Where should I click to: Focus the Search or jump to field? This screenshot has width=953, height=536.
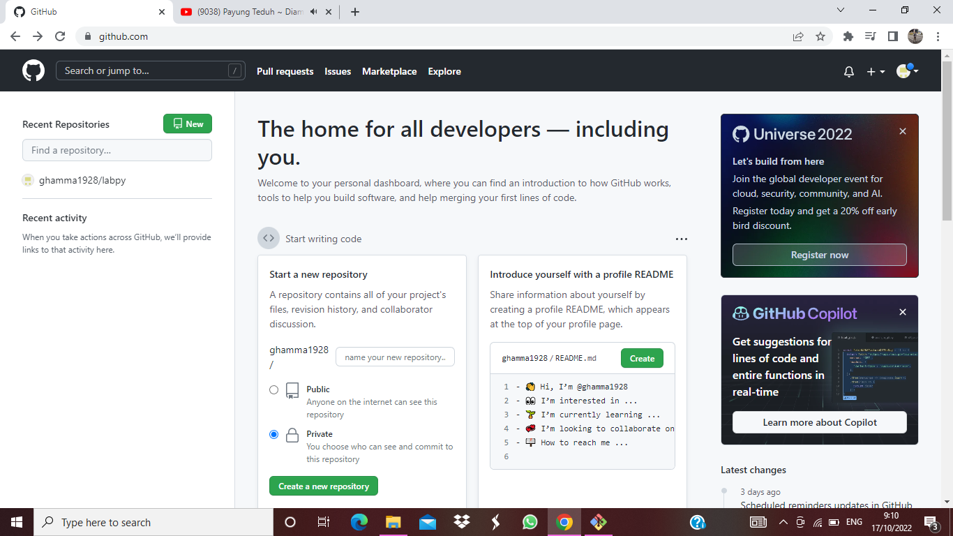pyautogui.click(x=151, y=70)
